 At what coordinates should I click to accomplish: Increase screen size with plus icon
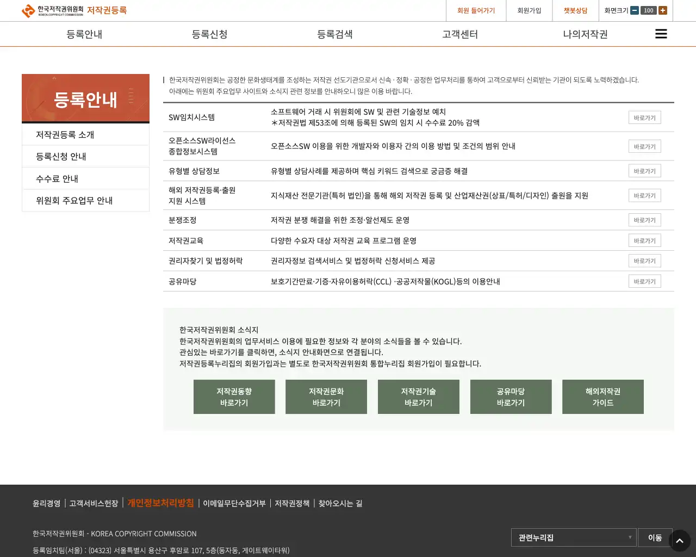(x=663, y=10)
